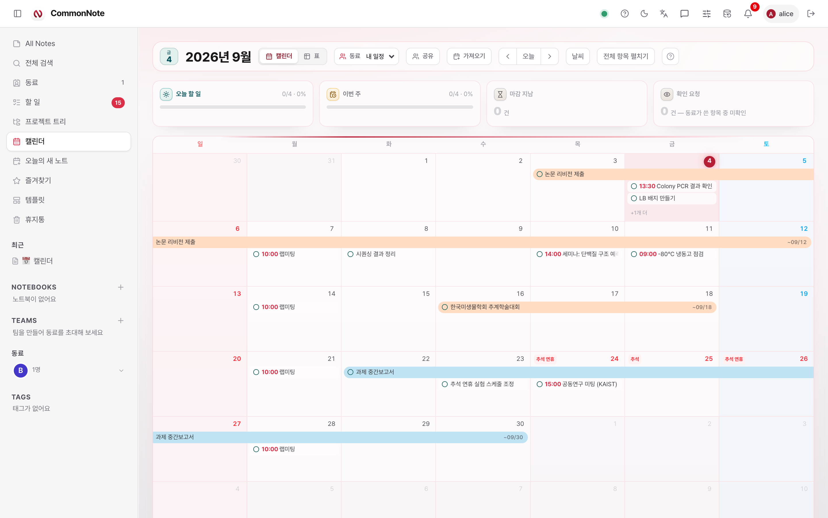Open All Notes in the sidebar
This screenshot has height=518, width=828.
(68, 43)
